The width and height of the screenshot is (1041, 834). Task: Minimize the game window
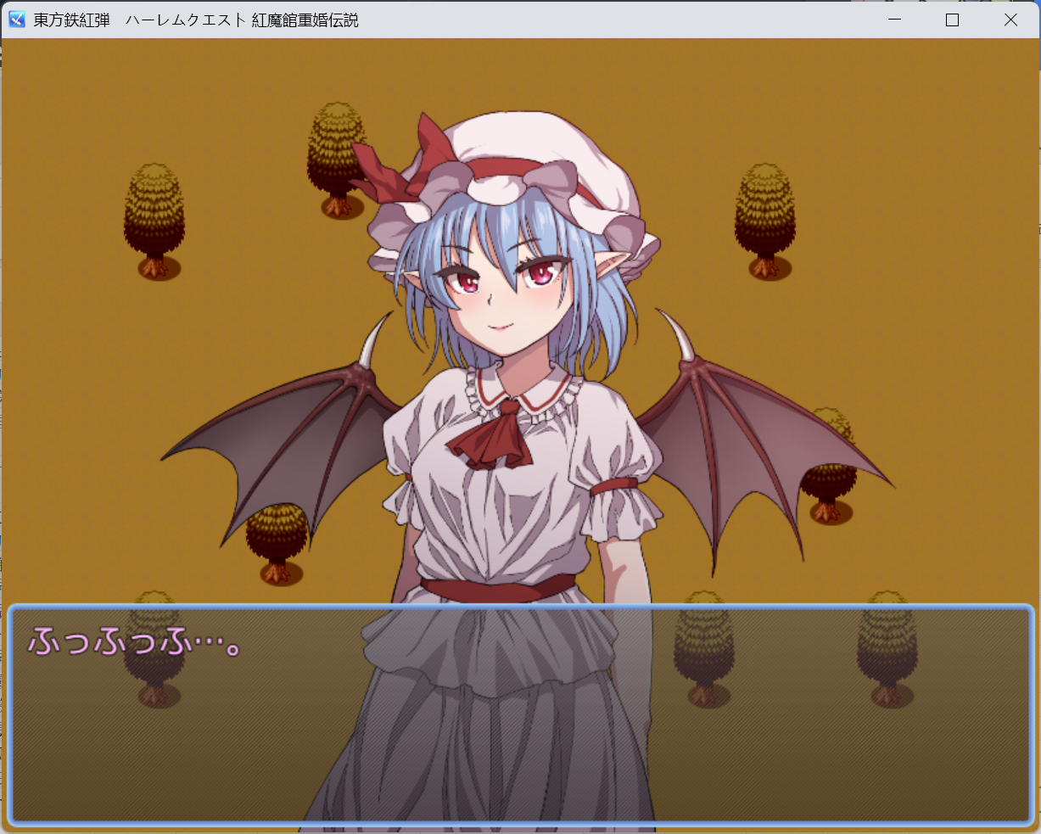pyautogui.click(x=894, y=20)
